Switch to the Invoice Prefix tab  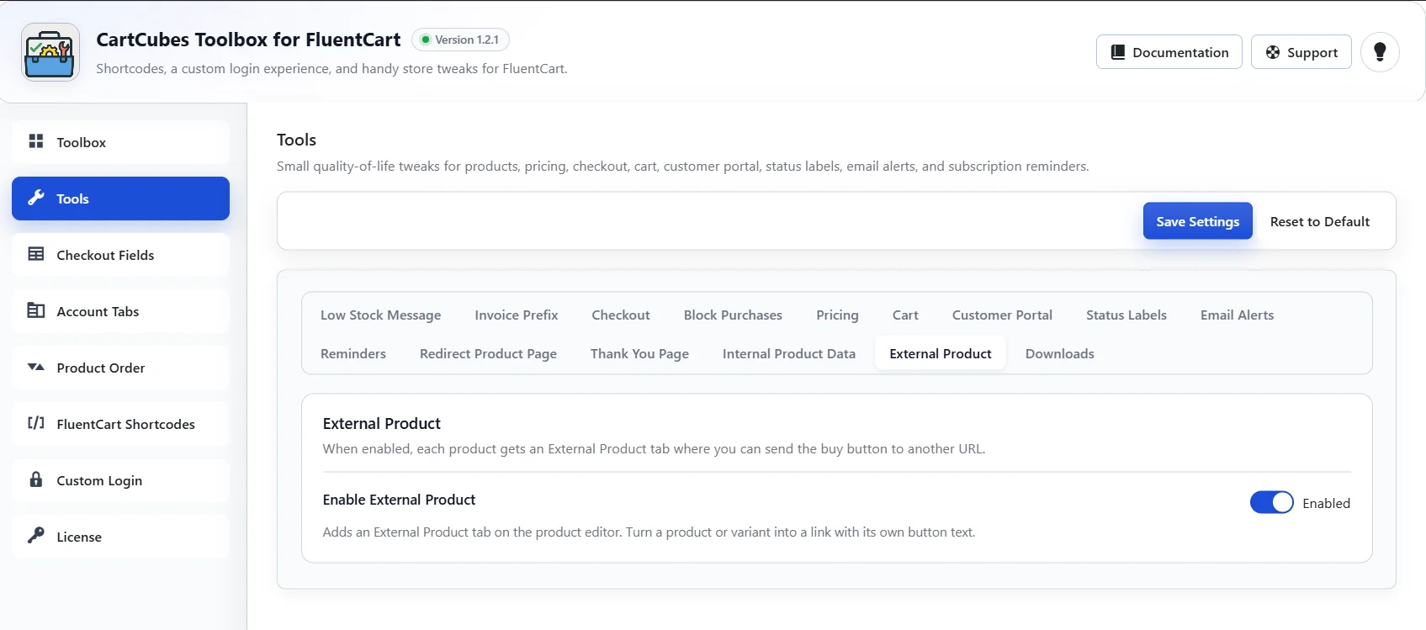click(516, 315)
